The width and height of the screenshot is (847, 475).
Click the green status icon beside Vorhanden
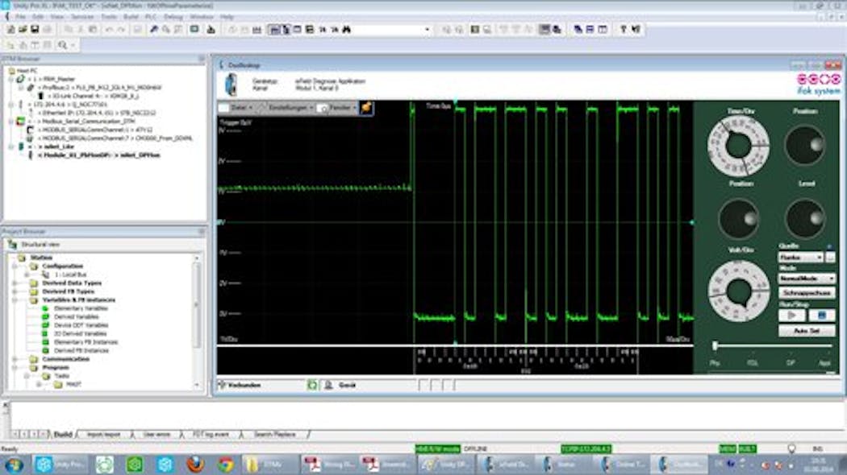[312, 385]
